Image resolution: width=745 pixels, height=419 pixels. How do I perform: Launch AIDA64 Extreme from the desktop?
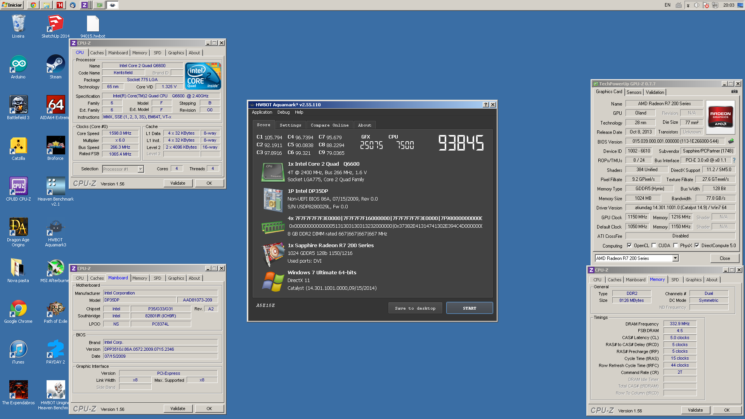coord(55,108)
